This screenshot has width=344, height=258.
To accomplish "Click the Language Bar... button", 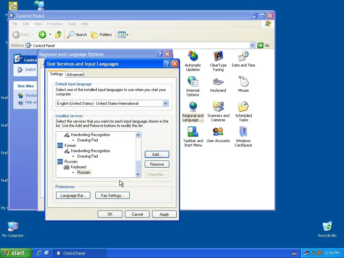I will [73, 196].
